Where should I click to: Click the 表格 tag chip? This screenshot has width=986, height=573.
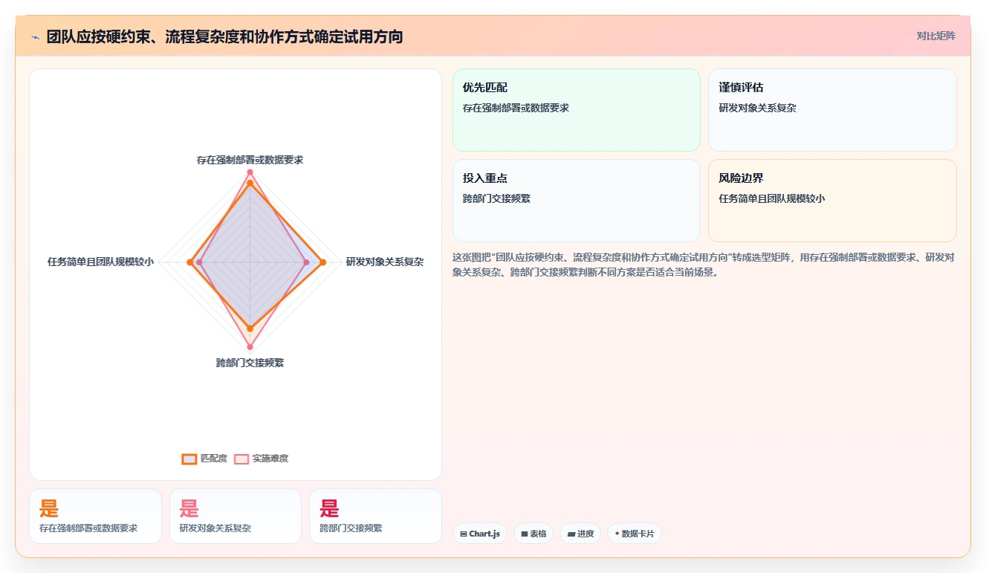pos(533,534)
